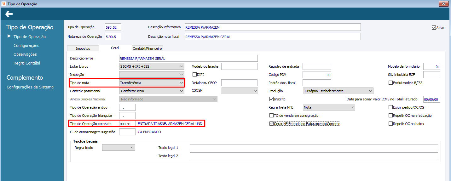This screenshot has width=451, height=181.
Task: Open the Regra texto dropdown
Action: (119, 148)
